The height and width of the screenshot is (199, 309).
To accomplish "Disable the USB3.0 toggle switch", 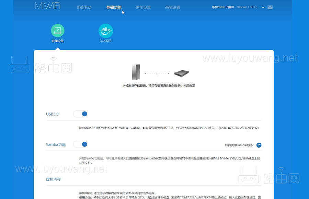I will point(80,114).
